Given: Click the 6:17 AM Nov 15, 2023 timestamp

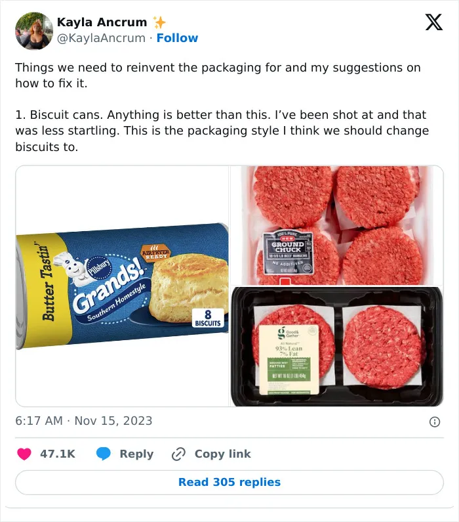Looking at the screenshot, I should point(84,421).
